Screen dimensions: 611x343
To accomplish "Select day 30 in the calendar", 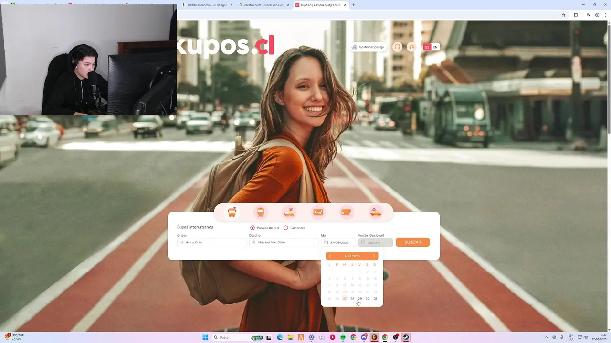I will tap(368, 299).
